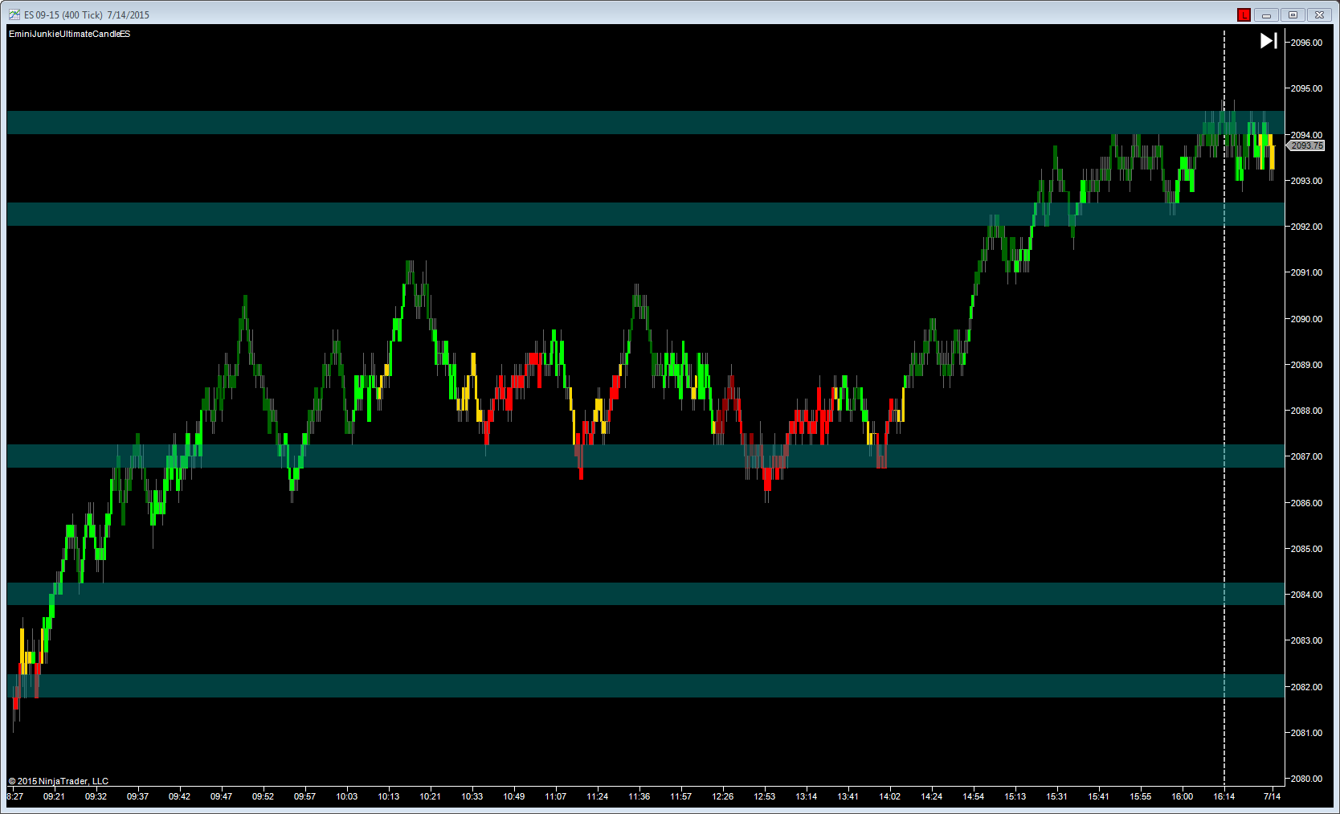Click the 2095.00 price axis label
The width and height of the screenshot is (1340, 814).
pyautogui.click(x=1306, y=88)
